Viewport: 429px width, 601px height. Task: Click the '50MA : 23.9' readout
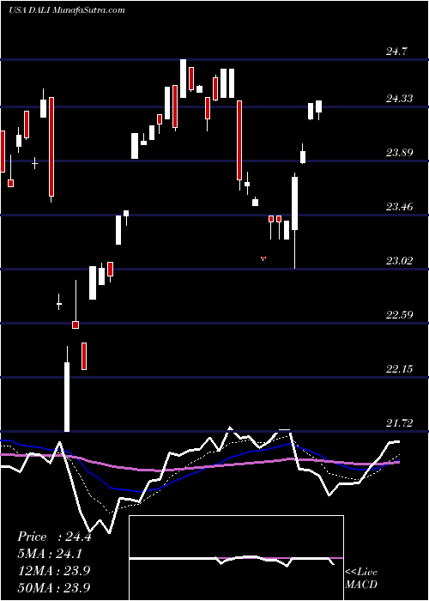pos(53,587)
